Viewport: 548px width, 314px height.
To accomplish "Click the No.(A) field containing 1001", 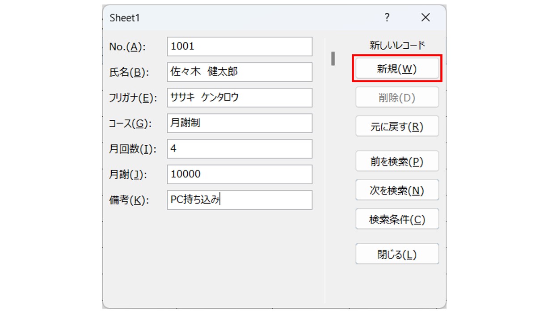I will pos(240,47).
